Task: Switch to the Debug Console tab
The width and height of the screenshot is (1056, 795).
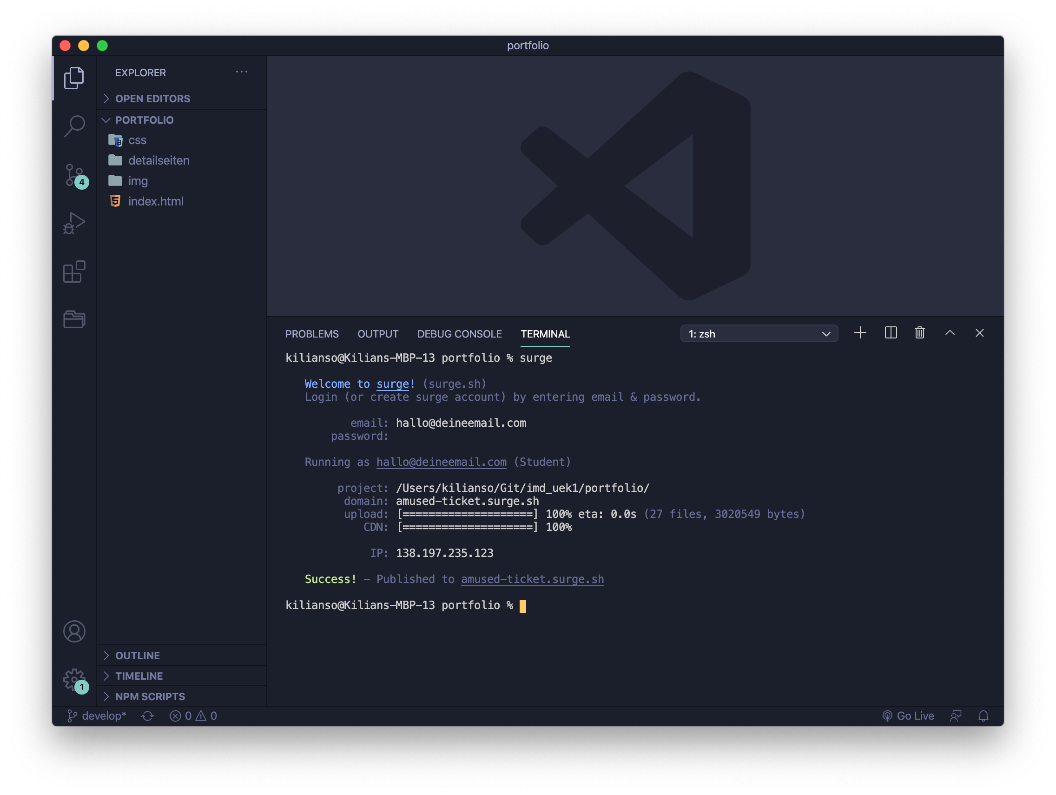Action: pyautogui.click(x=459, y=334)
